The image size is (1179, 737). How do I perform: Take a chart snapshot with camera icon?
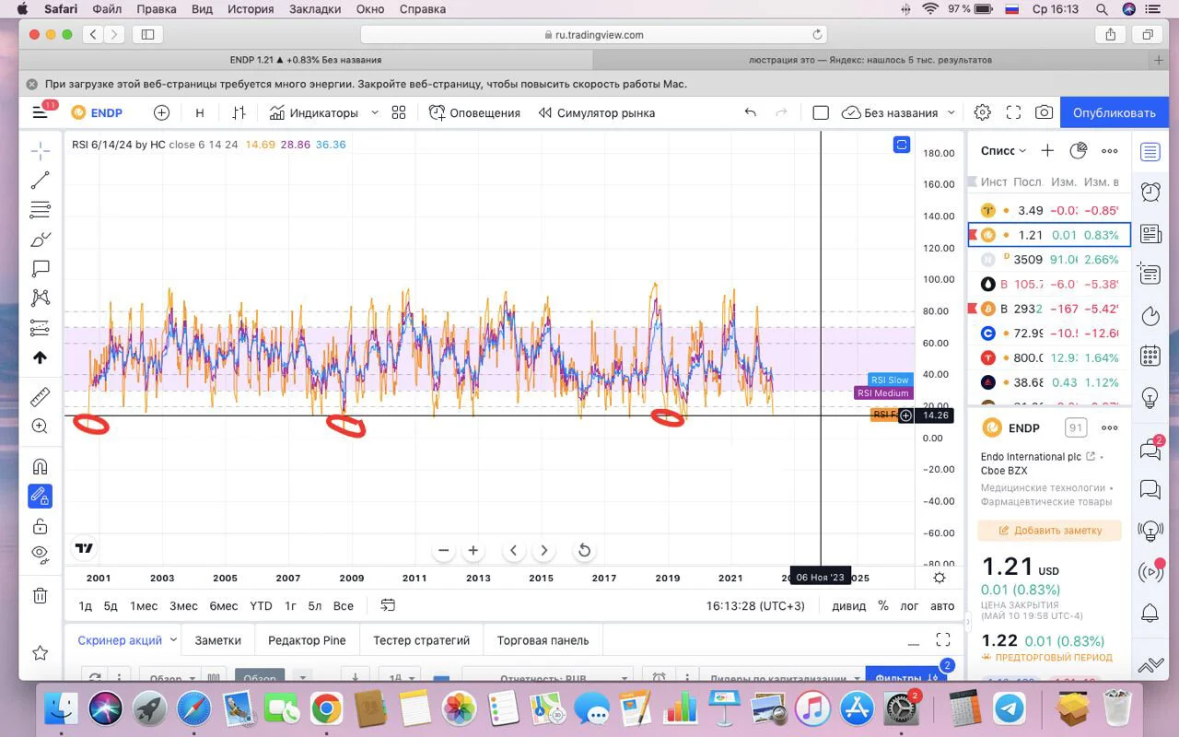coord(1044,112)
